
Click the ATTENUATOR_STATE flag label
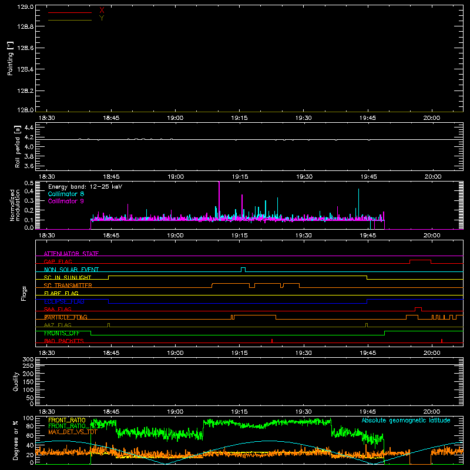click(x=71, y=254)
